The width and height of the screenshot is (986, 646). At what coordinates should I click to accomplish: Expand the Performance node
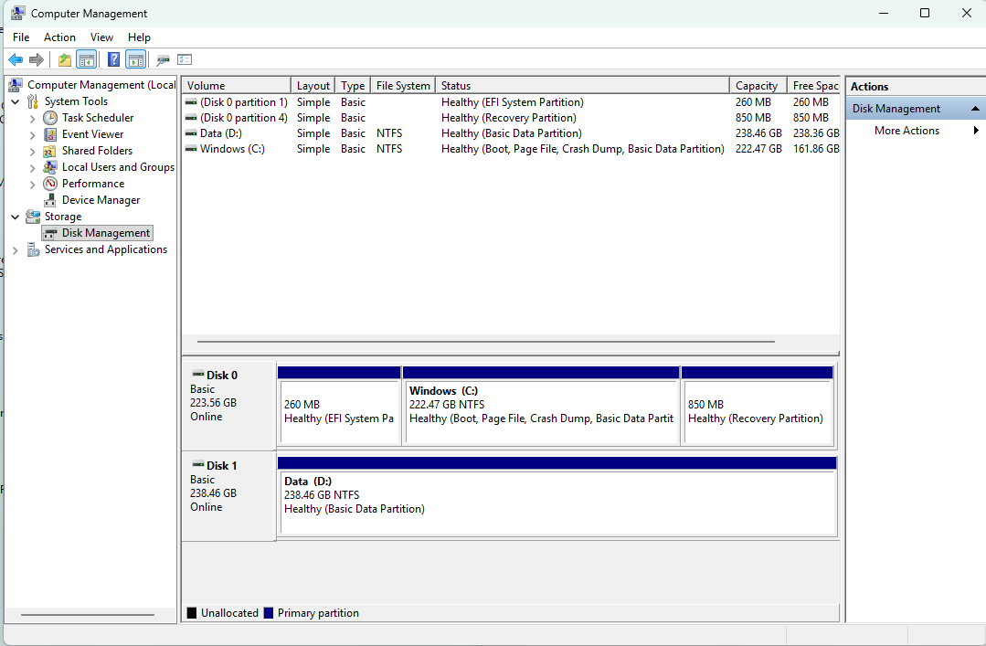(32, 185)
